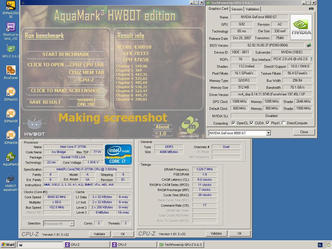Toggle the DirectCompute checkbox in GPU-Z
Screen dimensions: 332x249
pyautogui.click(x=284, y=123)
